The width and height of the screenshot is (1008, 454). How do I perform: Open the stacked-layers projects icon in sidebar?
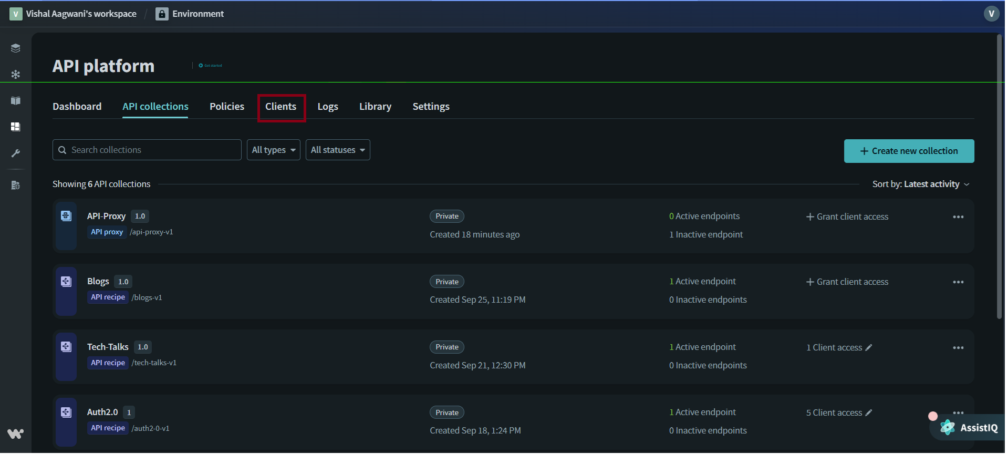[x=15, y=48]
